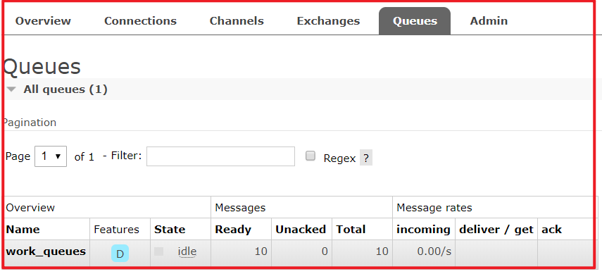Open the Admin tab
Image resolution: width=602 pixels, height=274 pixels.
pyautogui.click(x=489, y=20)
